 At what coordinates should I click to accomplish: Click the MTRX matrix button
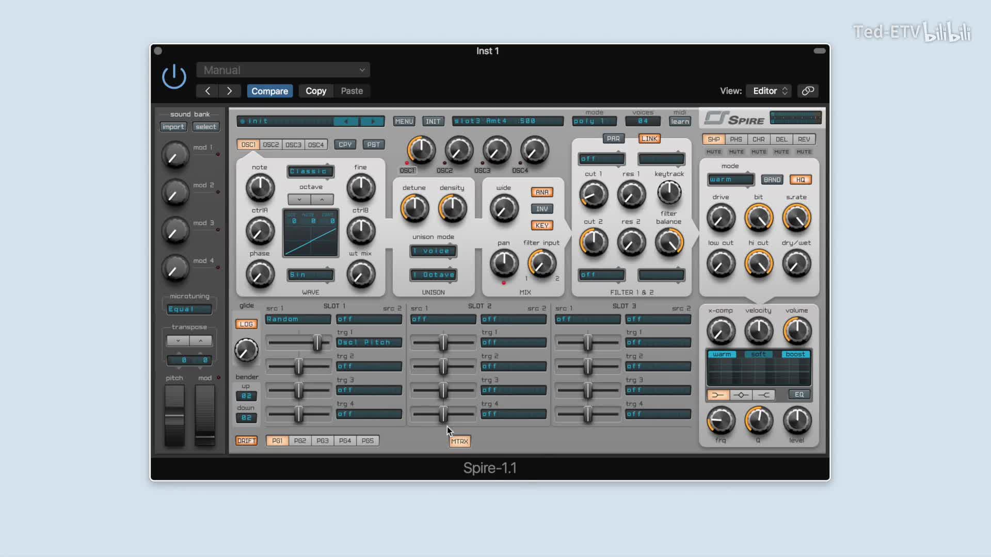point(459,442)
